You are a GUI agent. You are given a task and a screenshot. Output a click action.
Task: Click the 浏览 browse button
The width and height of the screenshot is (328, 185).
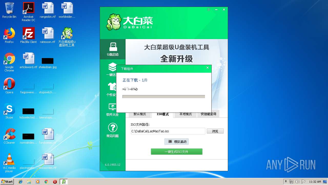215,131
